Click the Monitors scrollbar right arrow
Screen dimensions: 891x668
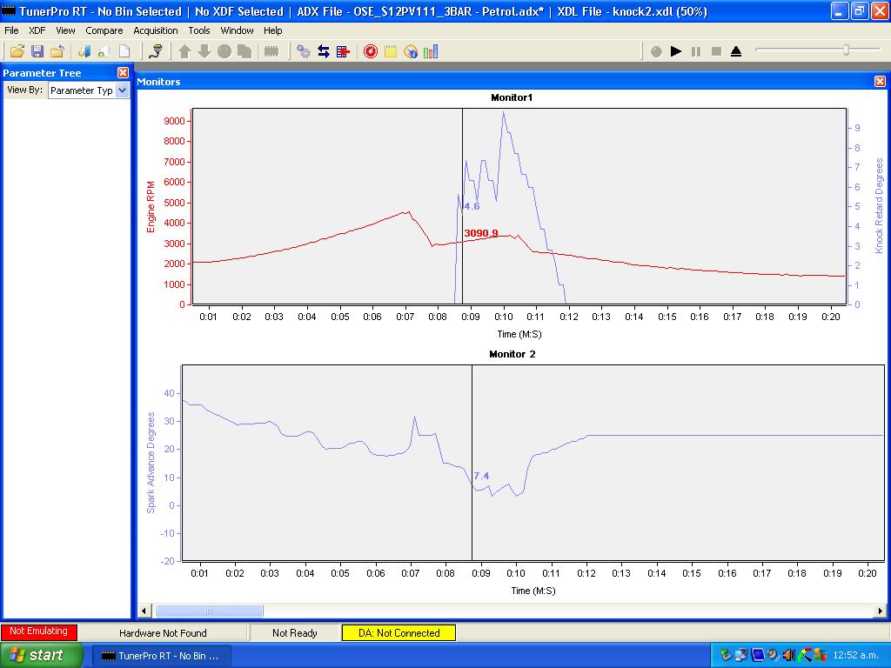click(x=880, y=611)
